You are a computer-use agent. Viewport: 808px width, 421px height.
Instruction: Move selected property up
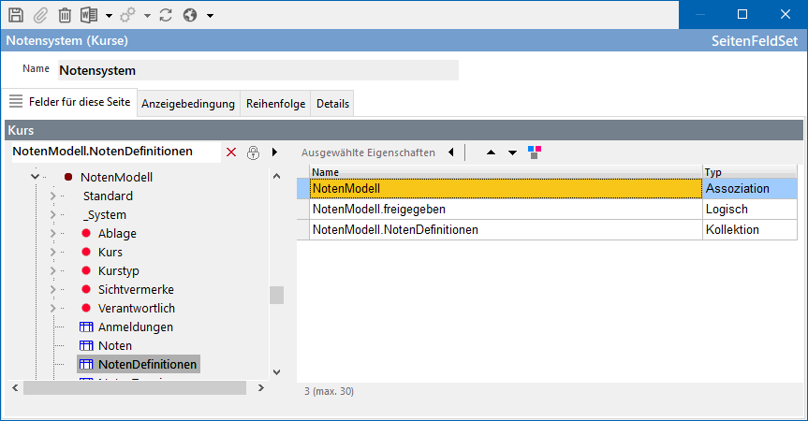(491, 152)
